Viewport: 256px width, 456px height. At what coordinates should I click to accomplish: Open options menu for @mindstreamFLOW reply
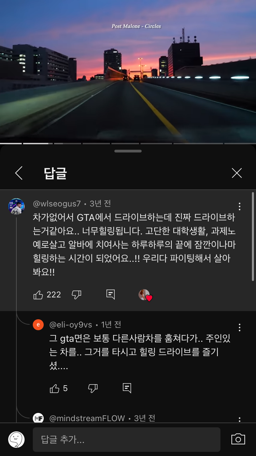pos(240,419)
